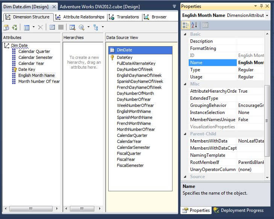Click the Process dimension toolbar icon
Image resolution: width=274 pixels, height=219 pixels.
[x=15, y=27]
